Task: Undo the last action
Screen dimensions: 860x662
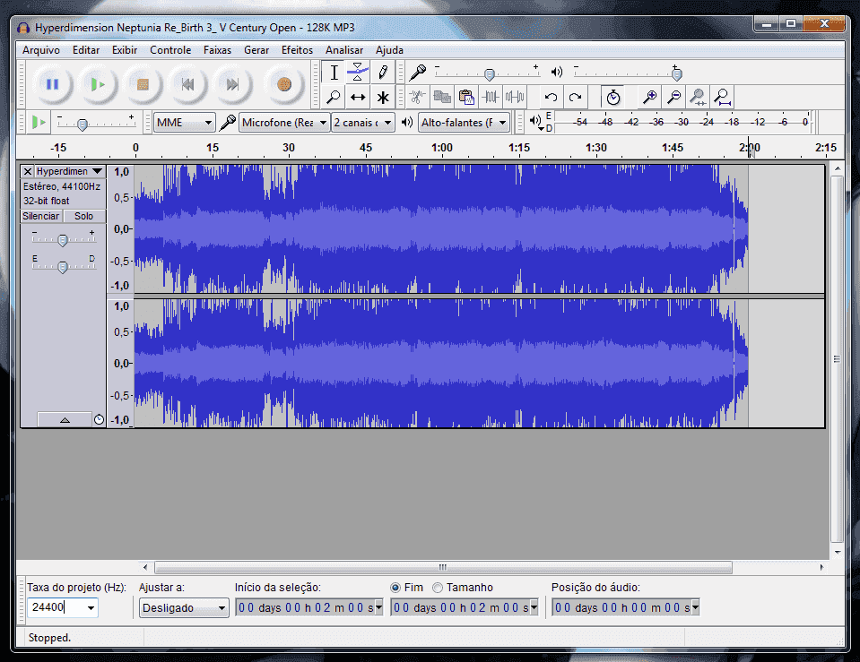Action: click(551, 98)
